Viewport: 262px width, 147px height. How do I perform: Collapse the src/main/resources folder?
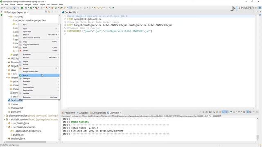(x=7, y=127)
